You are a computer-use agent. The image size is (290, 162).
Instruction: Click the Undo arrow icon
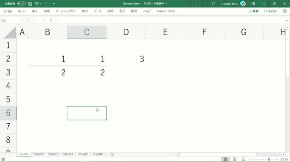click(x=36, y=3)
